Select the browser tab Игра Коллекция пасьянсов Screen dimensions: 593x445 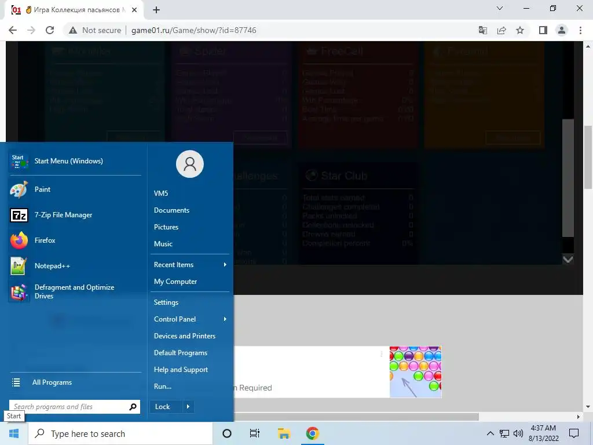(74, 10)
